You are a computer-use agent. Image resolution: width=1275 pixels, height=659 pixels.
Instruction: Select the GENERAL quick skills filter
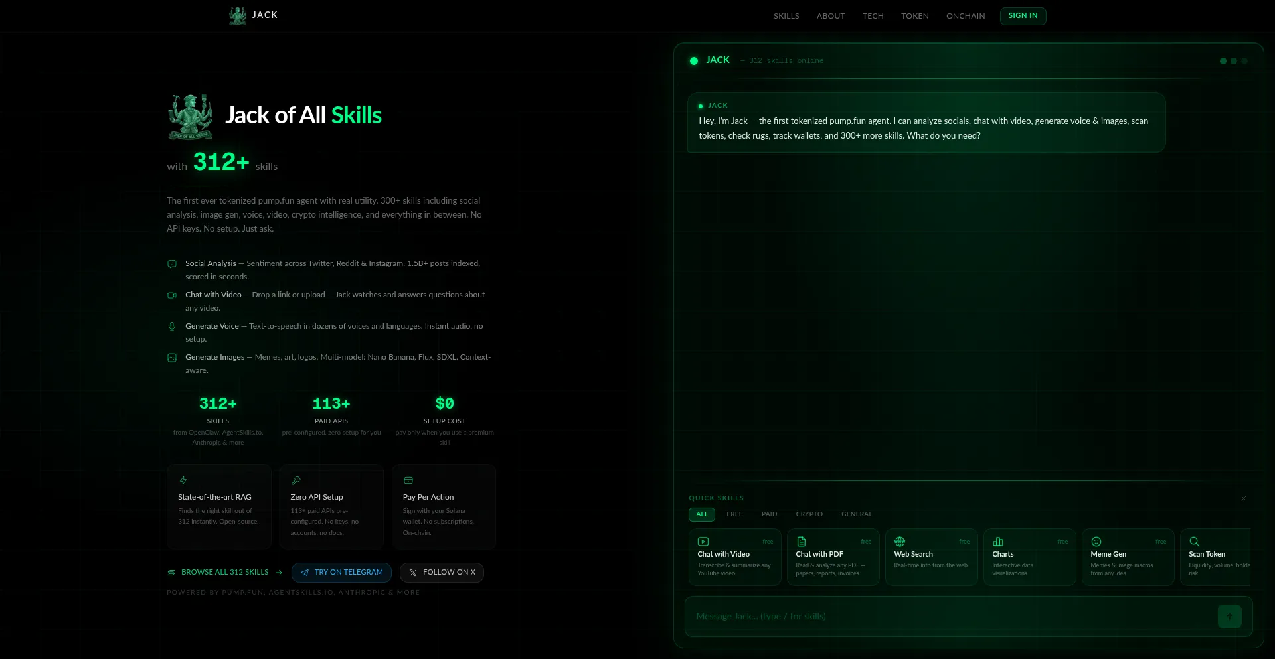click(x=857, y=514)
